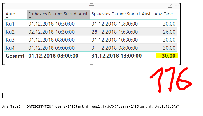Open focus mode for the table visual
Image resolution: width=203 pixels, height=116 pixels.
[x=170, y=6]
